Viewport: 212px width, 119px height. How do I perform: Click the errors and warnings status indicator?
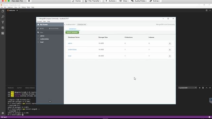click(4, 117)
